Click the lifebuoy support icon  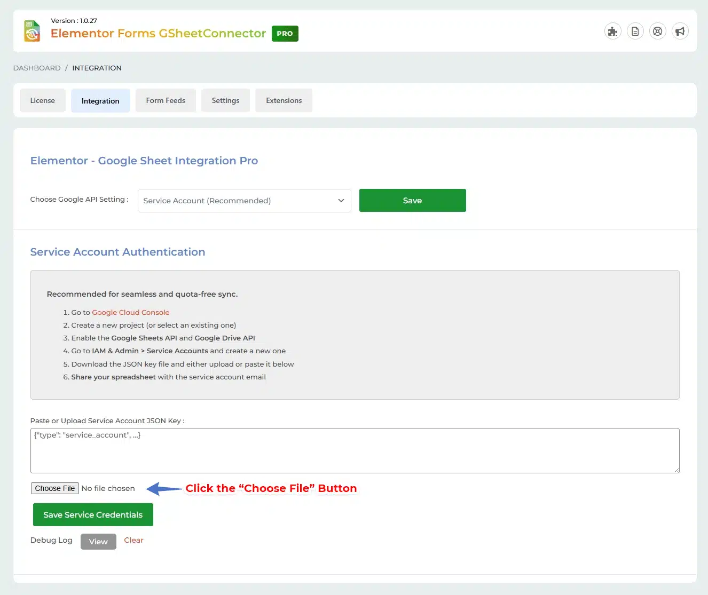pyautogui.click(x=657, y=31)
